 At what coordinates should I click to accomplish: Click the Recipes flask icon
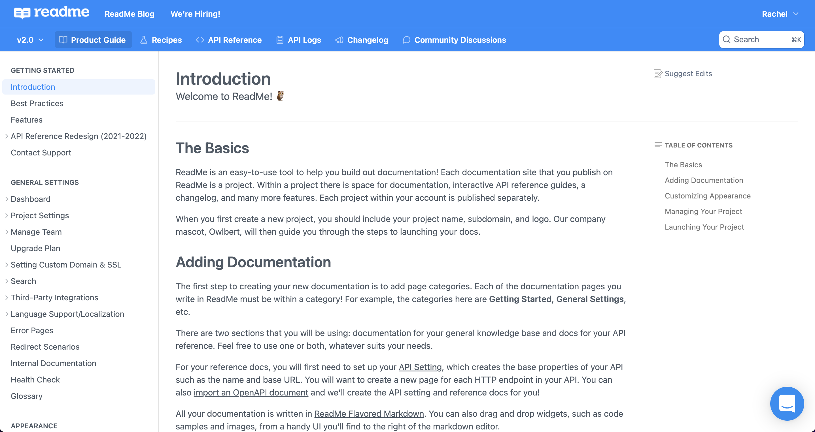[144, 40]
